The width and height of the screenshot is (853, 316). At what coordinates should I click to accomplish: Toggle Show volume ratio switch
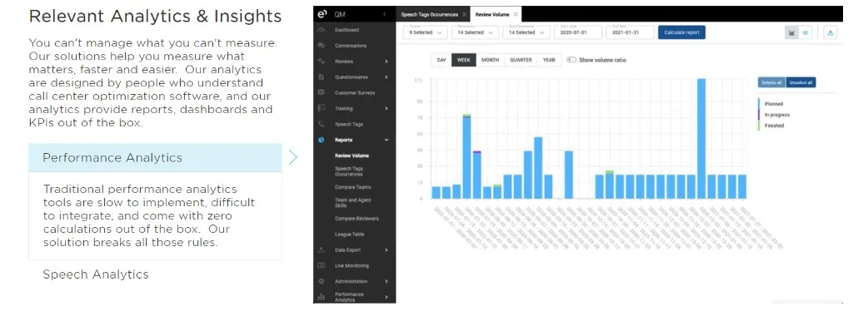[571, 60]
